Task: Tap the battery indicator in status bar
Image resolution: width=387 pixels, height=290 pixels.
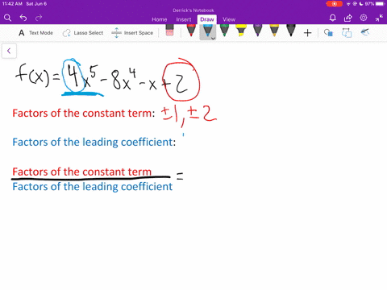Action: click(x=380, y=4)
